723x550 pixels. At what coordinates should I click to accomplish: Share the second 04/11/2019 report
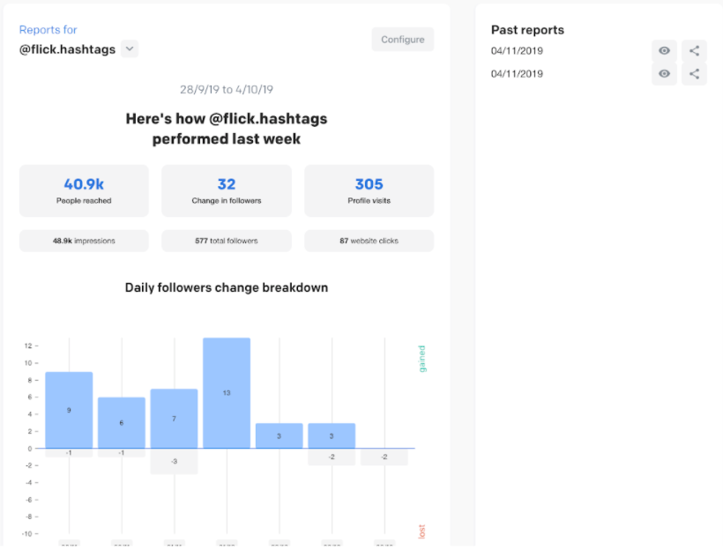[x=694, y=73]
